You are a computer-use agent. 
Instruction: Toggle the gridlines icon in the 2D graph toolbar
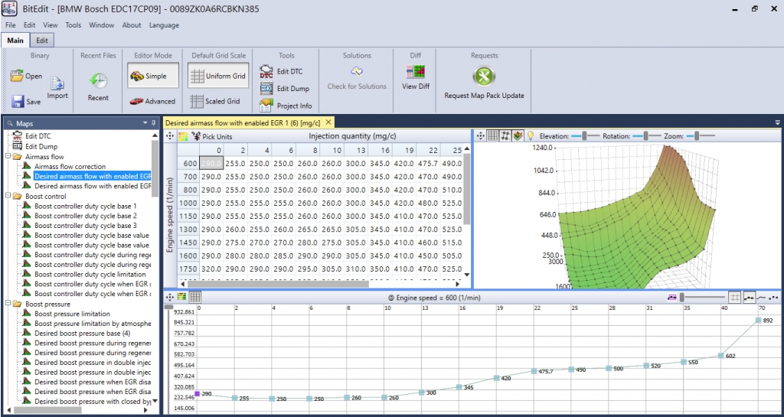coord(734,297)
